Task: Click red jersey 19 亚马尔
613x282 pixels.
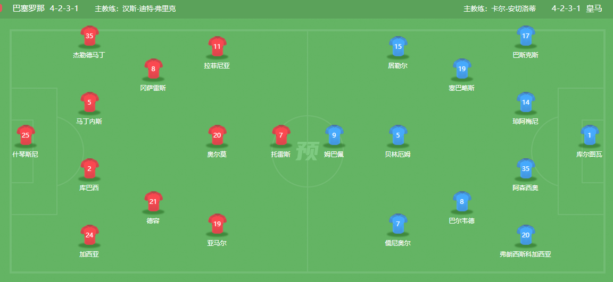Action: pyautogui.click(x=217, y=224)
